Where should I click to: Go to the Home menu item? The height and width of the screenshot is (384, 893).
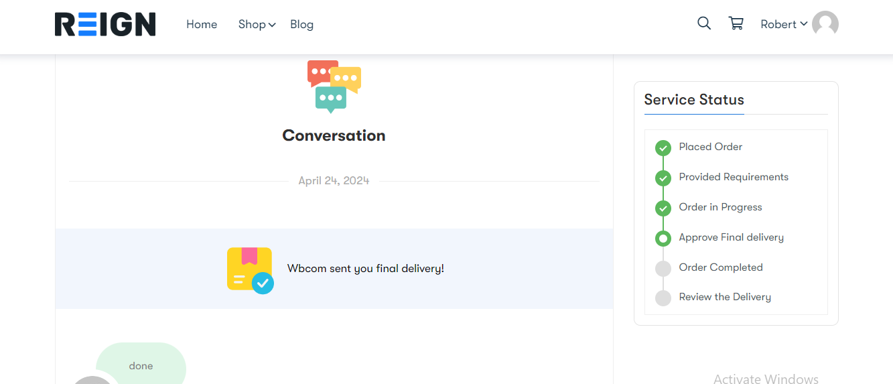click(202, 24)
